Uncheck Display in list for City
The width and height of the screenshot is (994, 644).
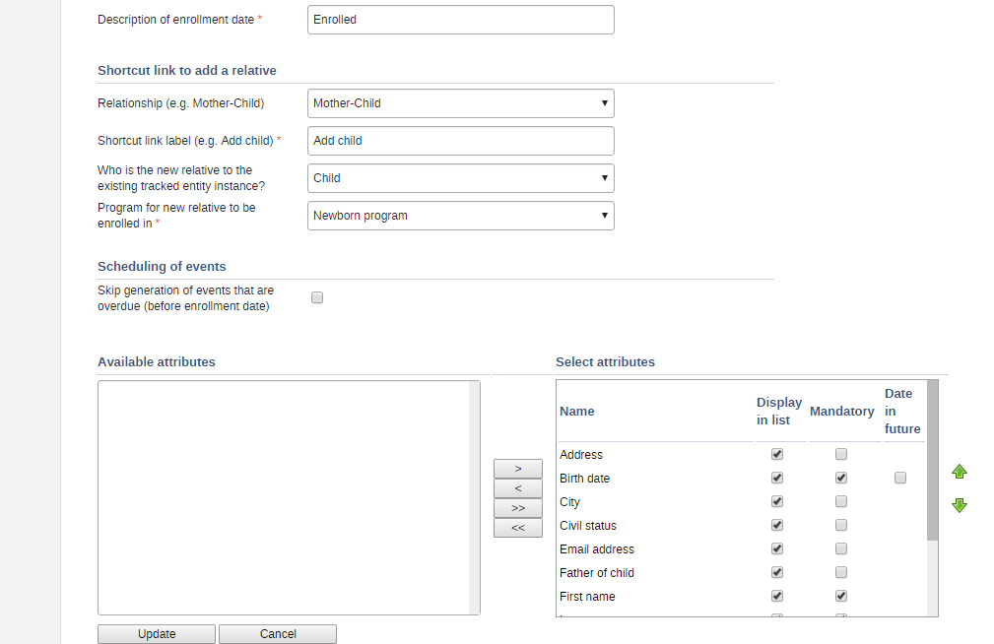[x=777, y=502]
